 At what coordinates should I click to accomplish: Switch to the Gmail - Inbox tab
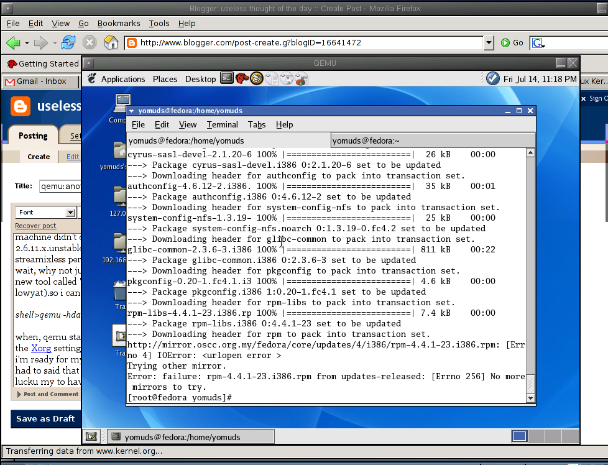point(40,81)
